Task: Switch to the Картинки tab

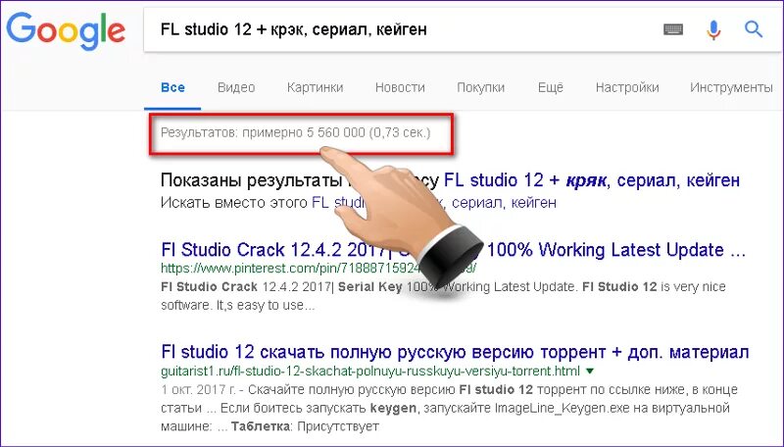Action: (315, 87)
